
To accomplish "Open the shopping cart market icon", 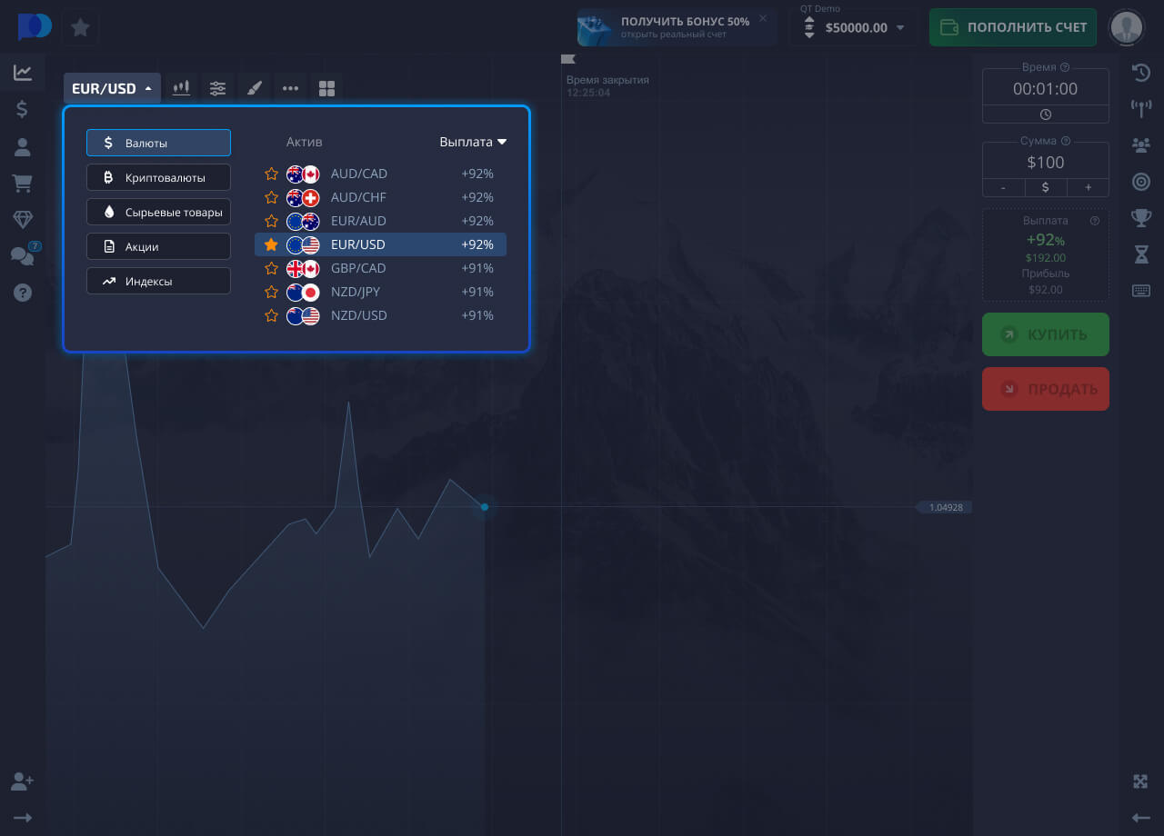I will pyautogui.click(x=23, y=184).
